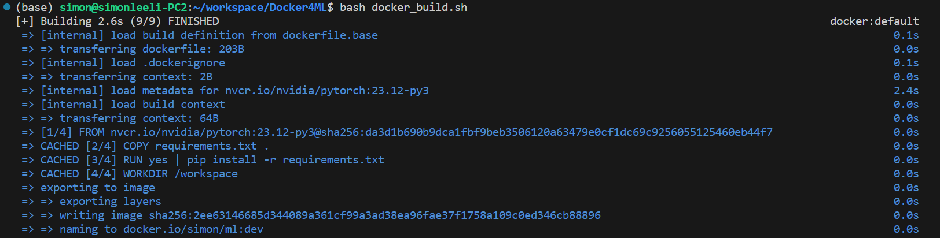Click the /workspace WORKDIR path
This screenshot has height=238, width=940.
(206, 174)
